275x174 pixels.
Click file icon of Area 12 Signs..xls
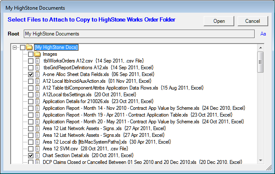[37, 129]
